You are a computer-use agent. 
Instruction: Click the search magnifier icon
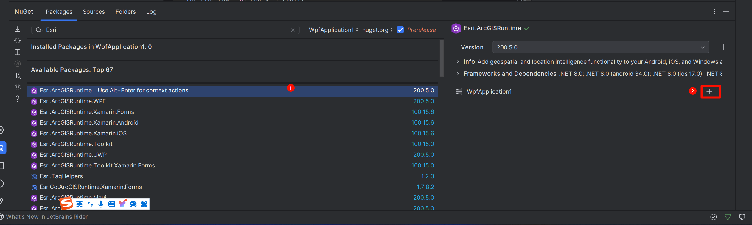click(39, 30)
